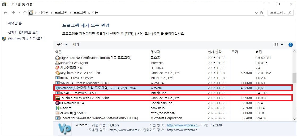Click the Neovim program icon
This screenshot has height=137, width=297.
tap(57, 108)
